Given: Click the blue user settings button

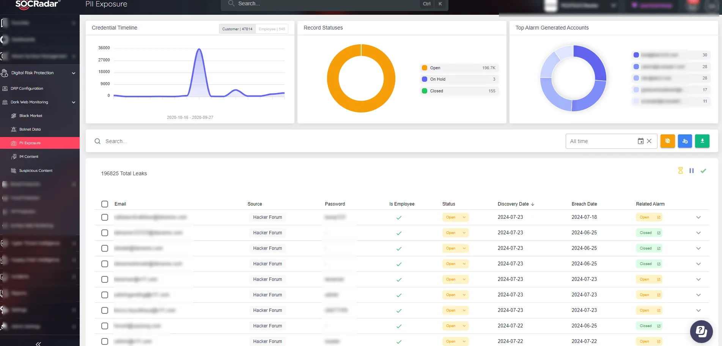Looking at the screenshot, I should [685, 141].
